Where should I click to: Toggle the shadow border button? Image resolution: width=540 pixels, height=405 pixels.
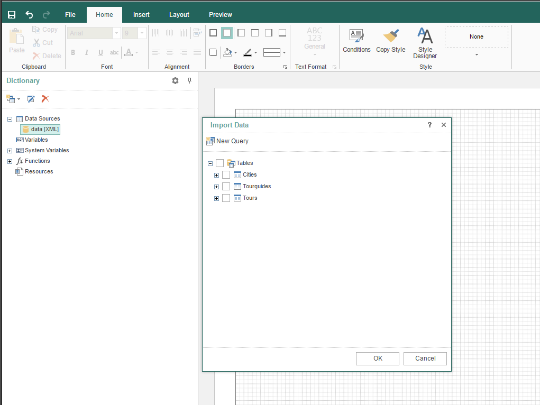[x=213, y=52]
